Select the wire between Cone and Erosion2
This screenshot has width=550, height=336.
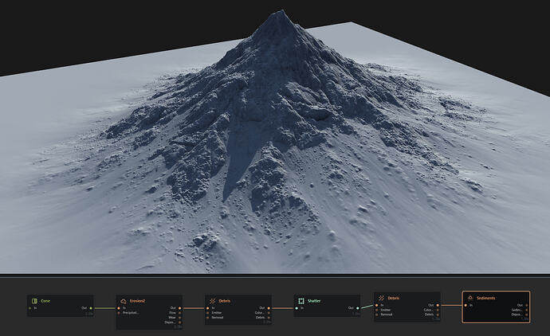(105, 308)
